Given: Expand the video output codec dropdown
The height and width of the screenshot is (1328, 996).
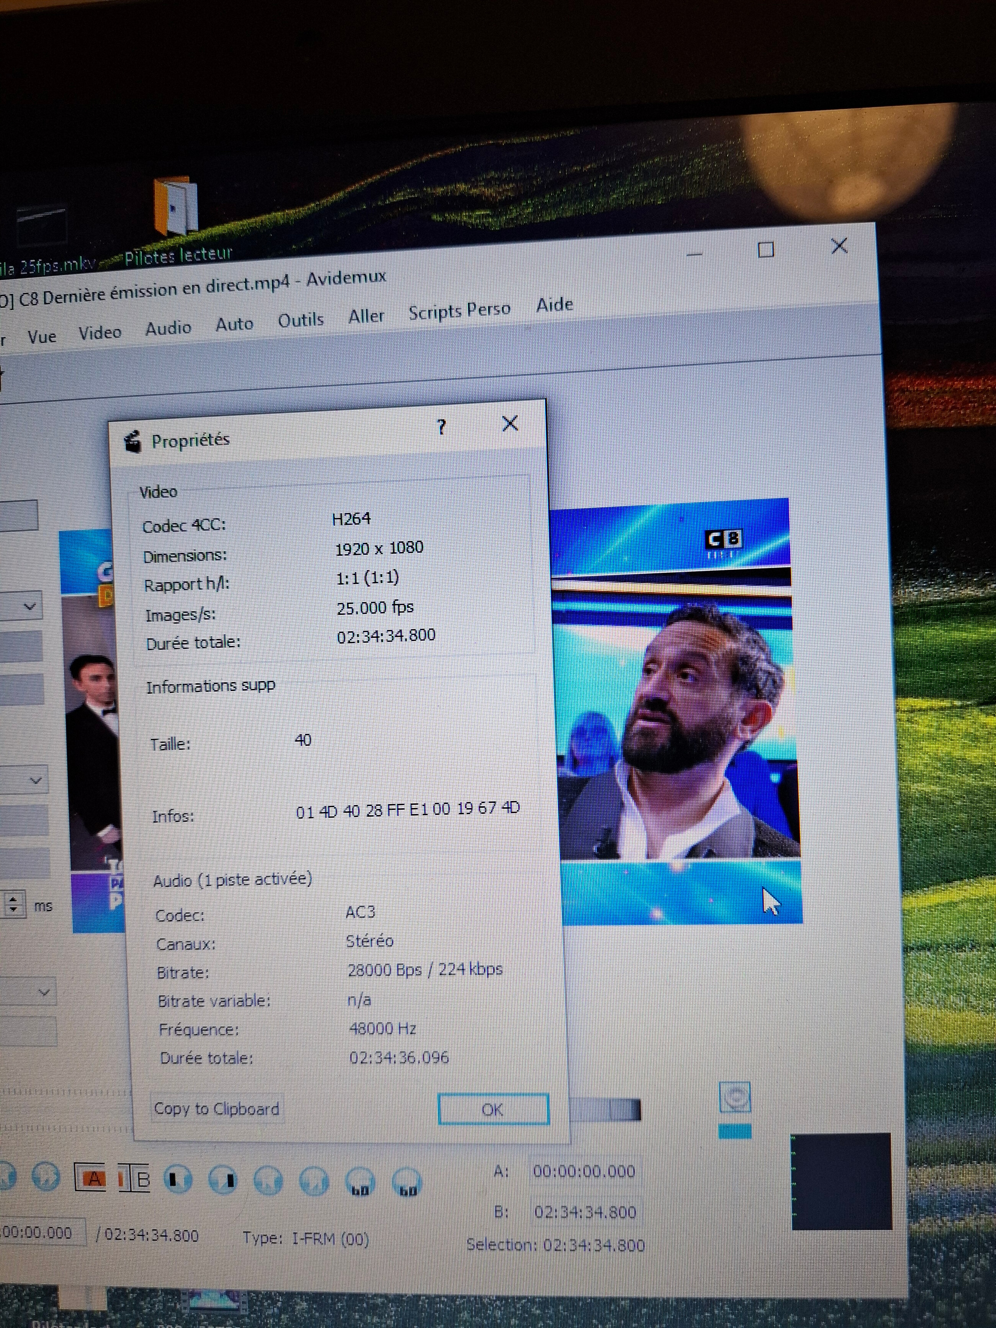Looking at the screenshot, I should click(x=21, y=606).
